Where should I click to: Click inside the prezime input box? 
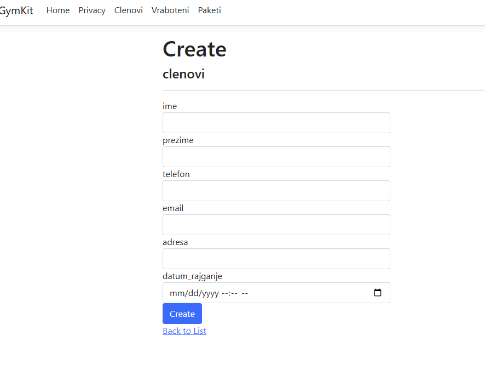click(276, 157)
